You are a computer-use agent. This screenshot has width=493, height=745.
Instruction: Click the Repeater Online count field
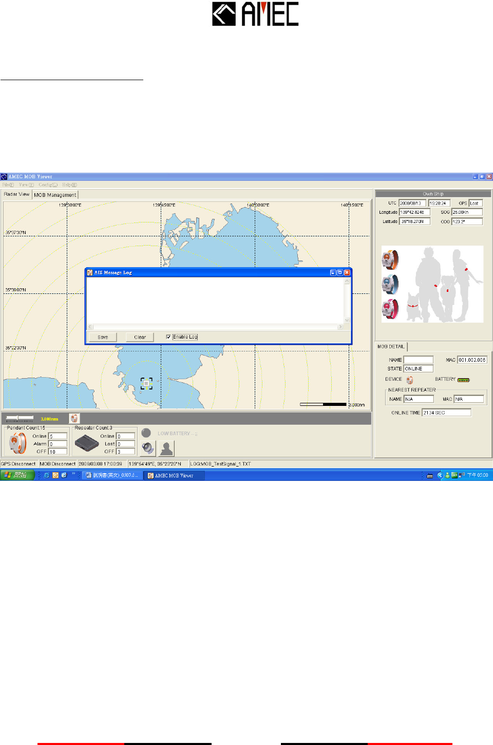tap(125, 436)
